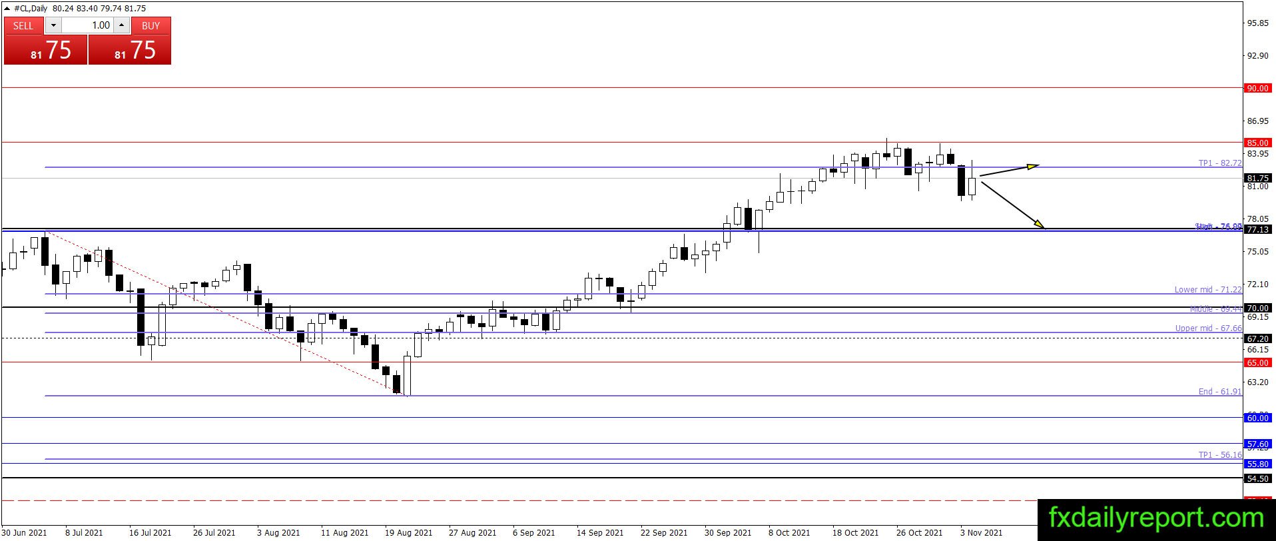Screen dimensions: 1276x541
Task: Click the black 70.00 price label
Action: click(x=1257, y=308)
